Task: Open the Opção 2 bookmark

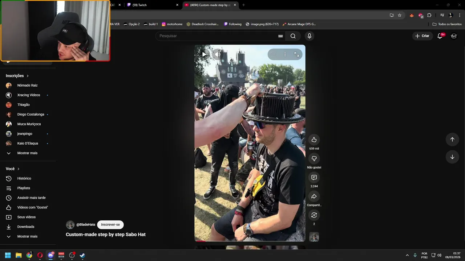Action: (132, 24)
